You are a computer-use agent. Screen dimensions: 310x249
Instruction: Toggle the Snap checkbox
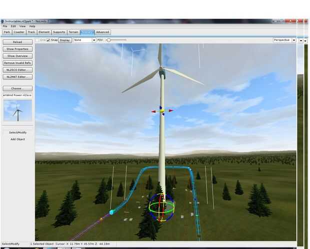48,40
